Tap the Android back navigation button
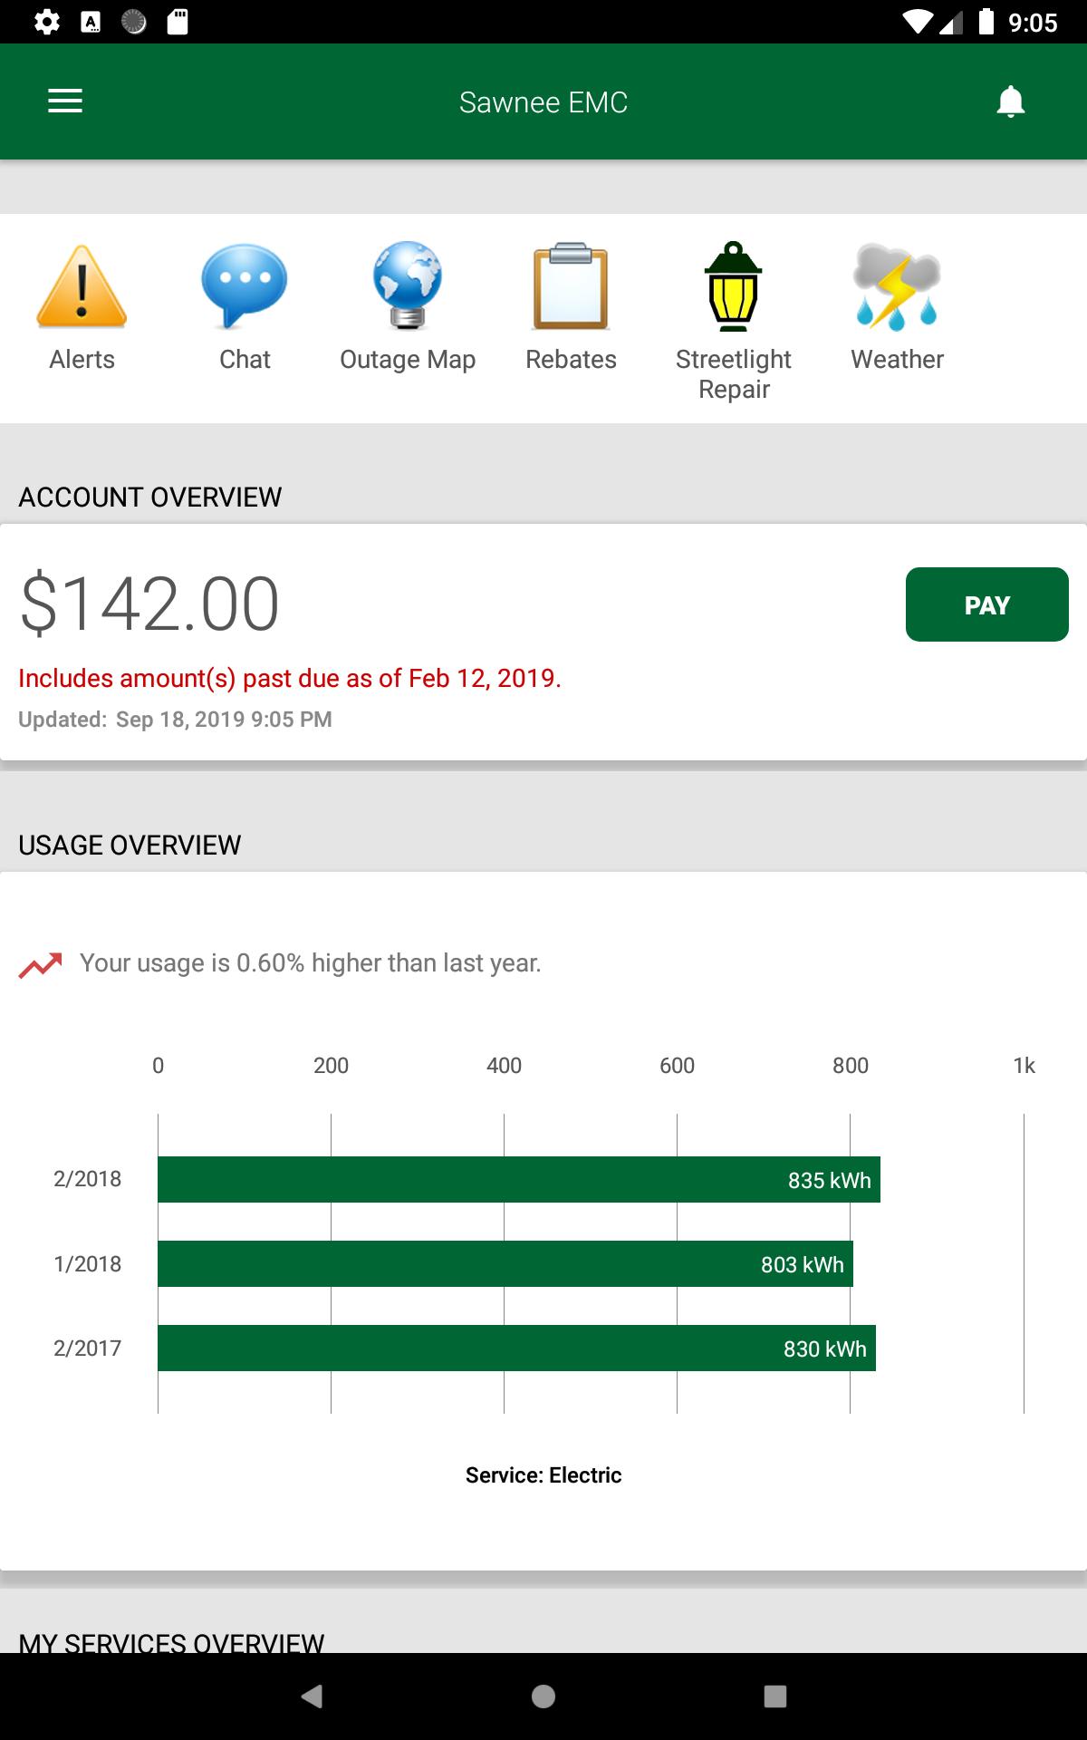This screenshot has height=1740, width=1087. point(312,1696)
